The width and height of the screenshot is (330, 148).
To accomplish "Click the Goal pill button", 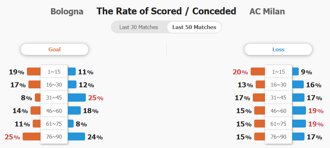I will [55, 50].
